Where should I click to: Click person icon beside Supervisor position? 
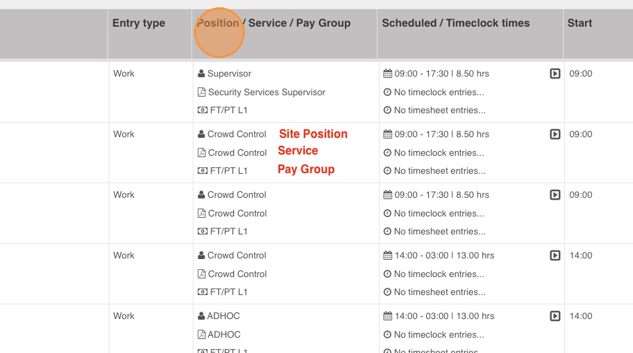[201, 74]
